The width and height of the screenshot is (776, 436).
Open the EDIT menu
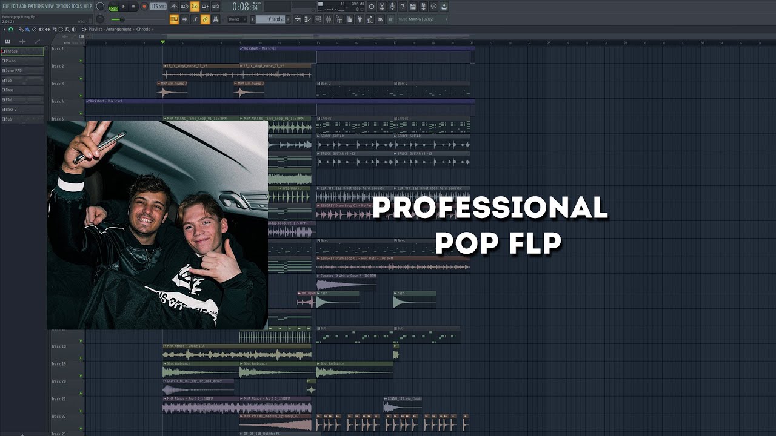click(15, 6)
